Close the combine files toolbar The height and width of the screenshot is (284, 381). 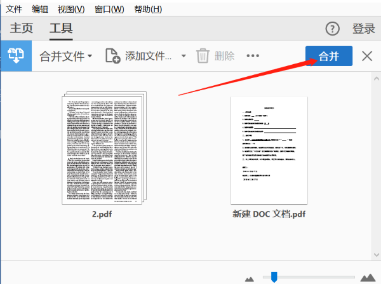point(367,56)
